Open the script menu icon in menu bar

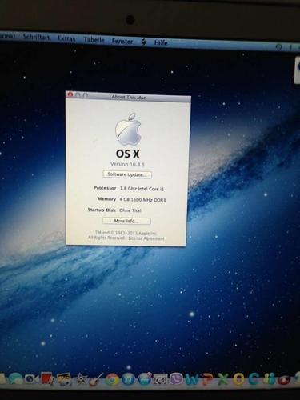pos(143,42)
